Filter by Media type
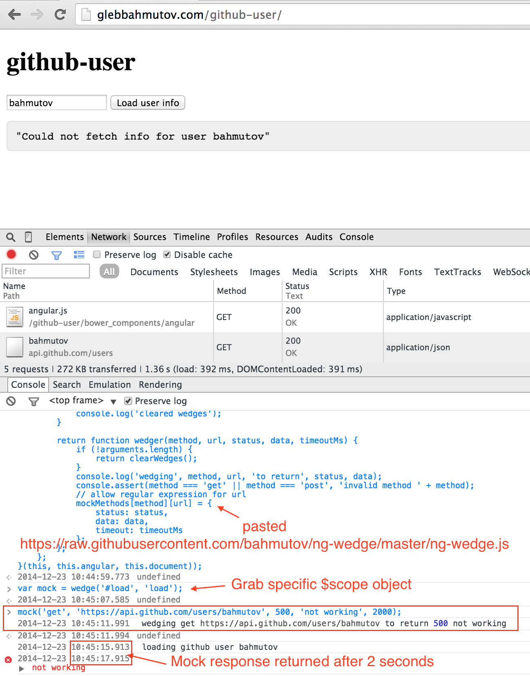Image resolution: width=530 pixels, height=676 pixels. 305,272
